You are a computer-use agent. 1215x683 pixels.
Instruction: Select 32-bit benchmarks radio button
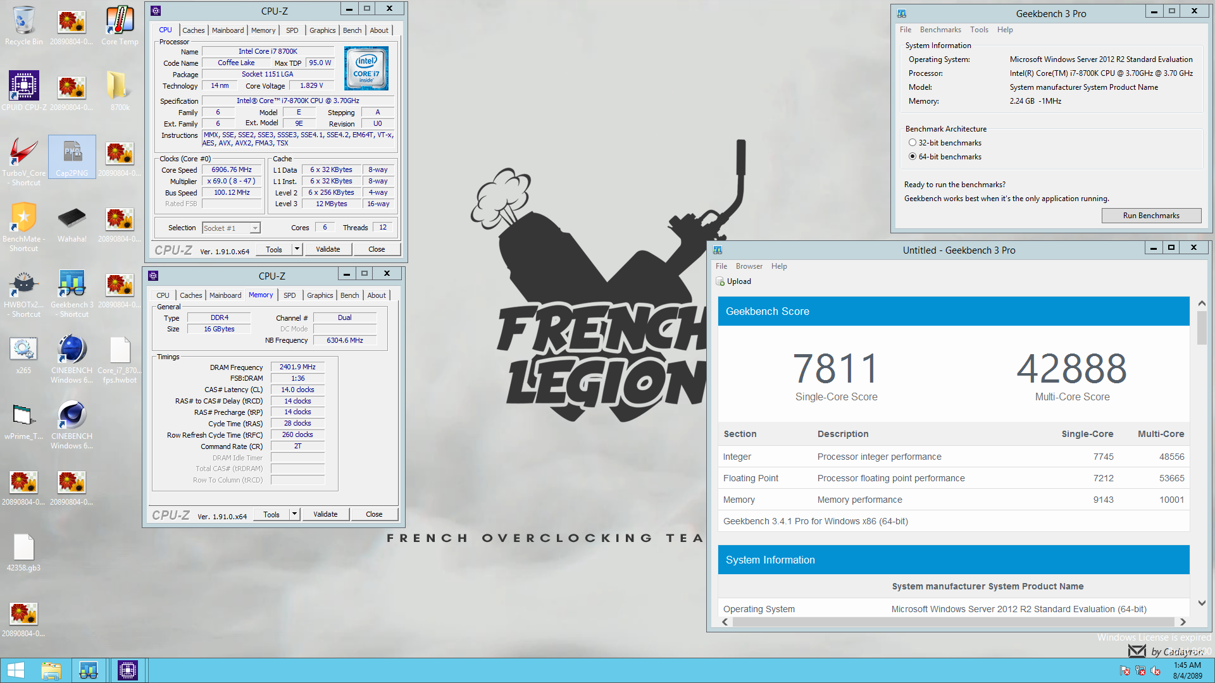[913, 143]
